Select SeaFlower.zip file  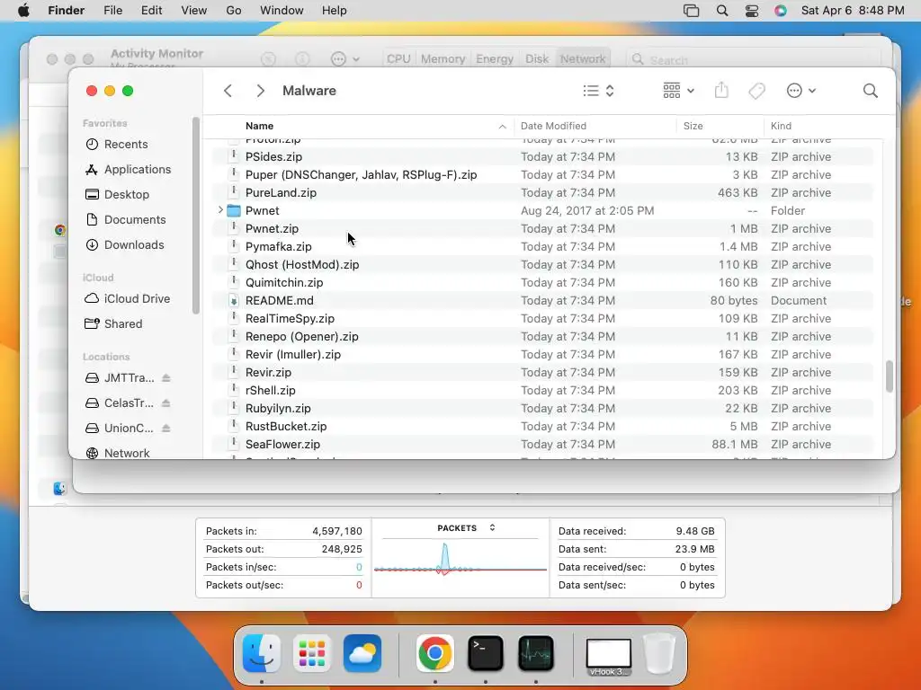tap(543, 444)
